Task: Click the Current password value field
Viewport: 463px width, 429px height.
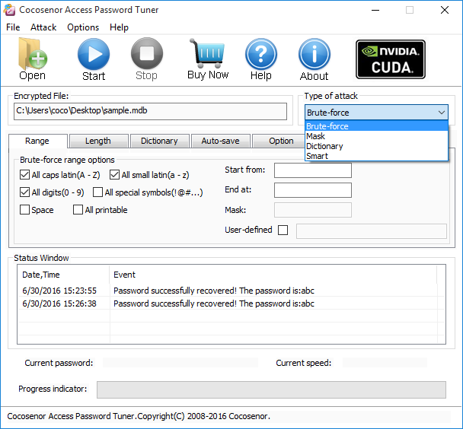Action: pos(180,363)
